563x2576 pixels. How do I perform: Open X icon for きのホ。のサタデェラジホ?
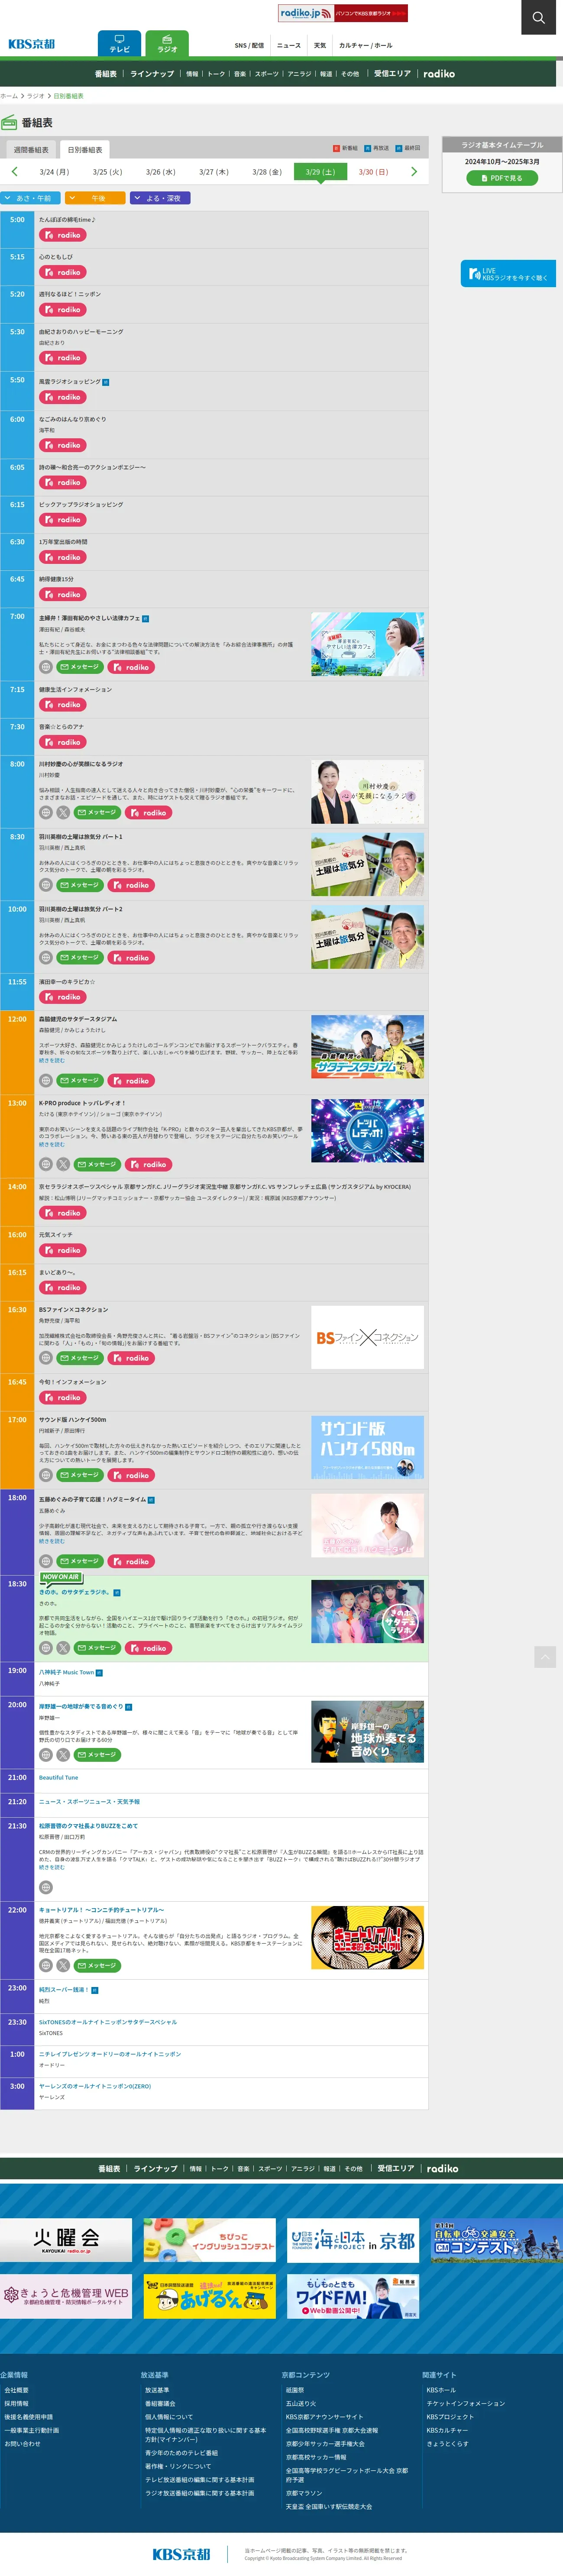tap(63, 1648)
